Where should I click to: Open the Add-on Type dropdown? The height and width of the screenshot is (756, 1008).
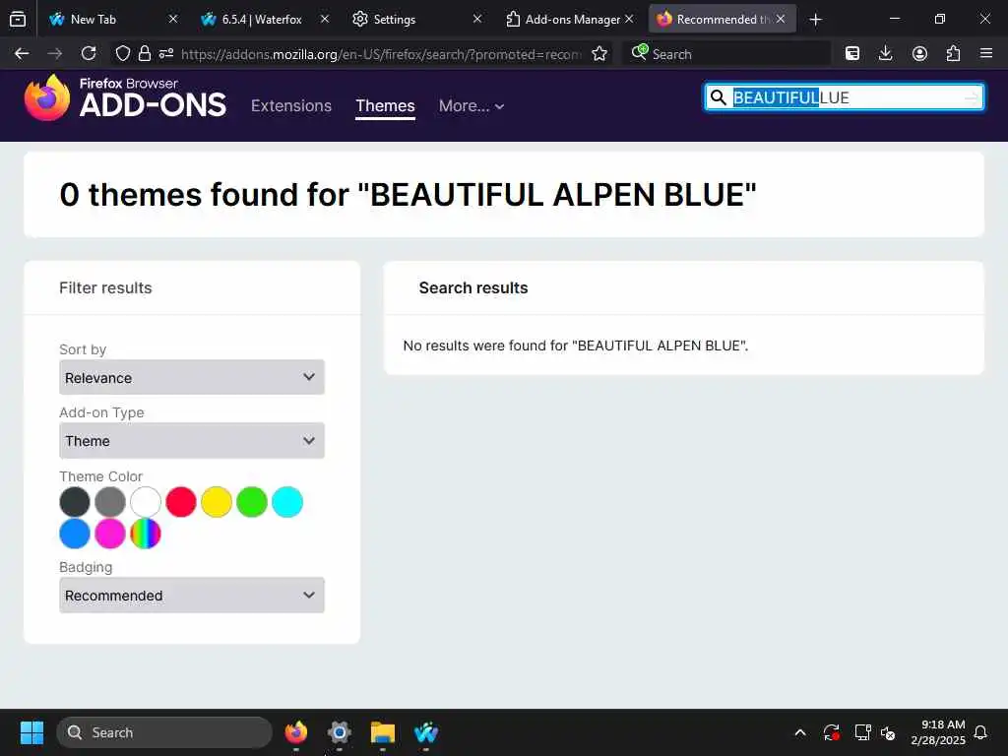tap(192, 440)
